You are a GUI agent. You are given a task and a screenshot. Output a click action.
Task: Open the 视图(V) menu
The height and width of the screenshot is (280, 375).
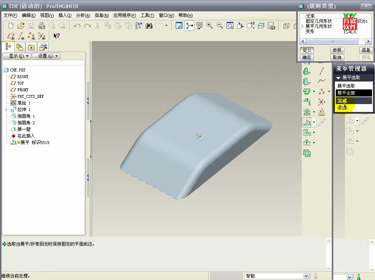coord(47,15)
